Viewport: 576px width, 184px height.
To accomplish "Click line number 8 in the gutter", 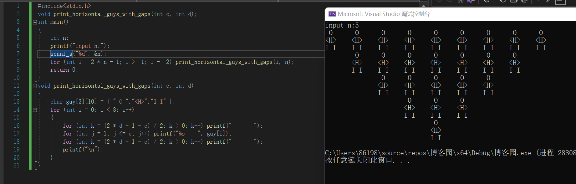I will click(18, 62).
